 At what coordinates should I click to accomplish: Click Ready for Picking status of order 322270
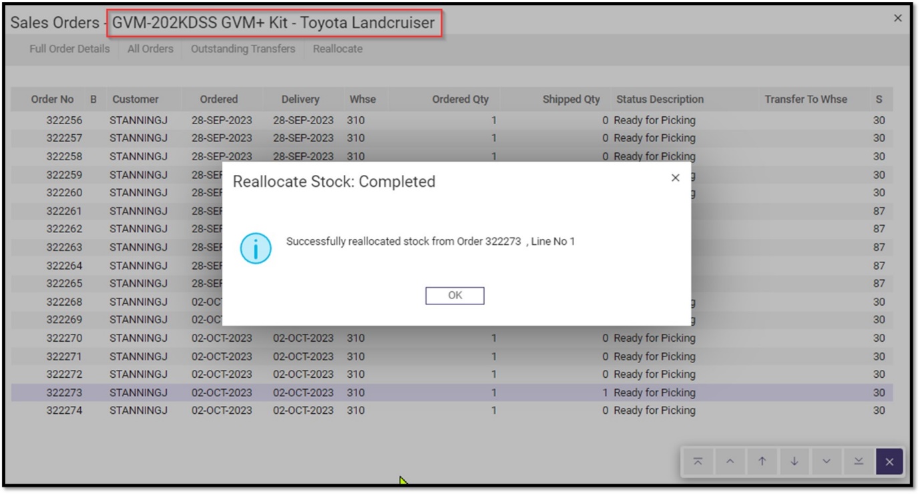click(654, 338)
